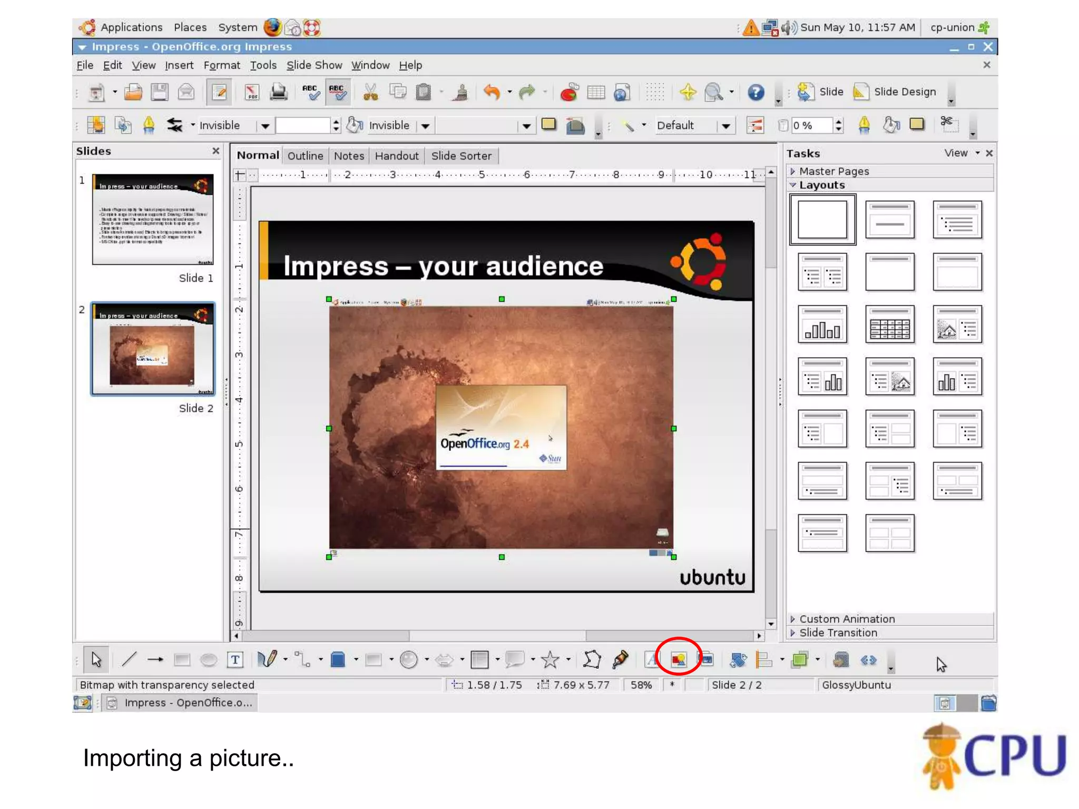The width and height of the screenshot is (1079, 809).
Task: Click the Rotate tool icon
Action: pos(738,659)
